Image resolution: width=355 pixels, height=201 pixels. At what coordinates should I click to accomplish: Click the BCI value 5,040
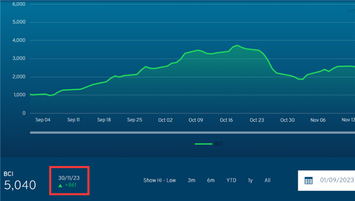pos(20,185)
